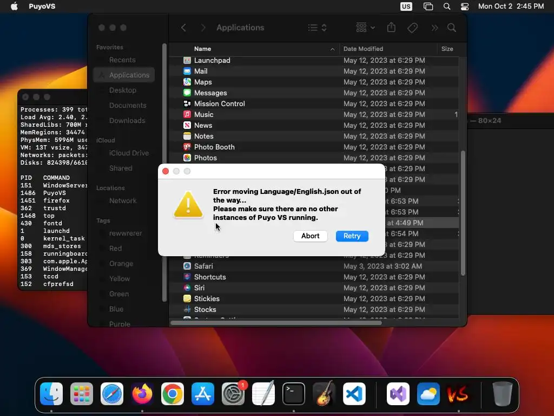Open Visual Studio Code from the Dock
Image resolution: width=554 pixels, height=416 pixels.
[354, 394]
